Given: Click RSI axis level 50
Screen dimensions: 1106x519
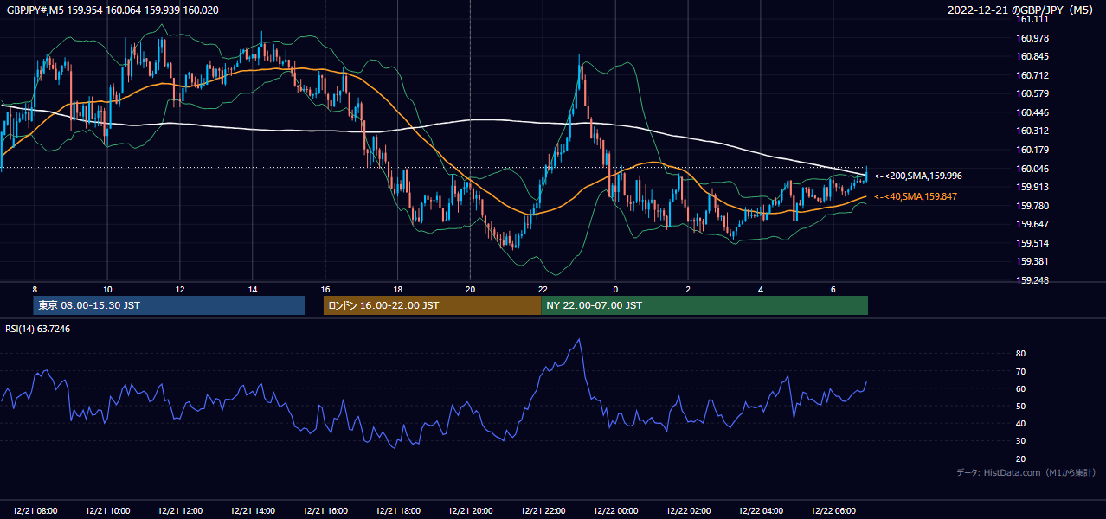Looking at the screenshot, I should coord(1021,406).
